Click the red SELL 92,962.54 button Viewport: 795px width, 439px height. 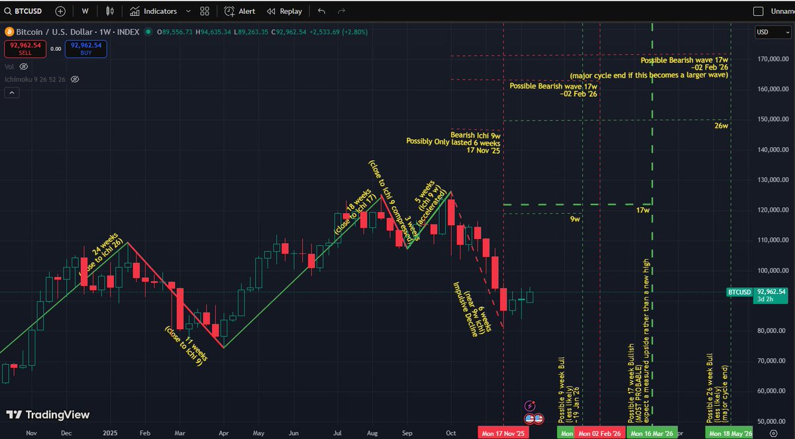point(25,48)
